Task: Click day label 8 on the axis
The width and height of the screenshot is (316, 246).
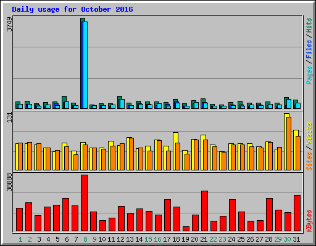Action: point(85,239)
